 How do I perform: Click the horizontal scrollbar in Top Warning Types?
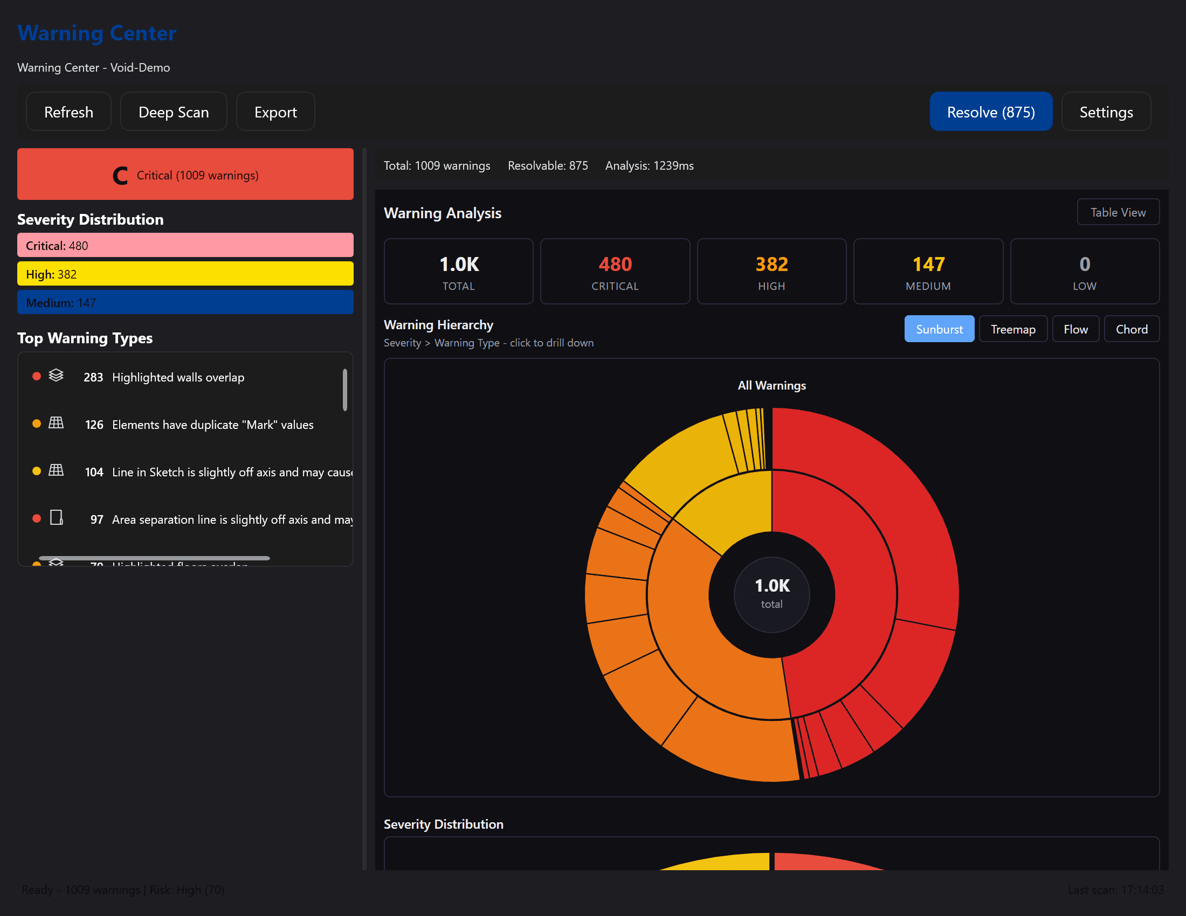(154, 558)
